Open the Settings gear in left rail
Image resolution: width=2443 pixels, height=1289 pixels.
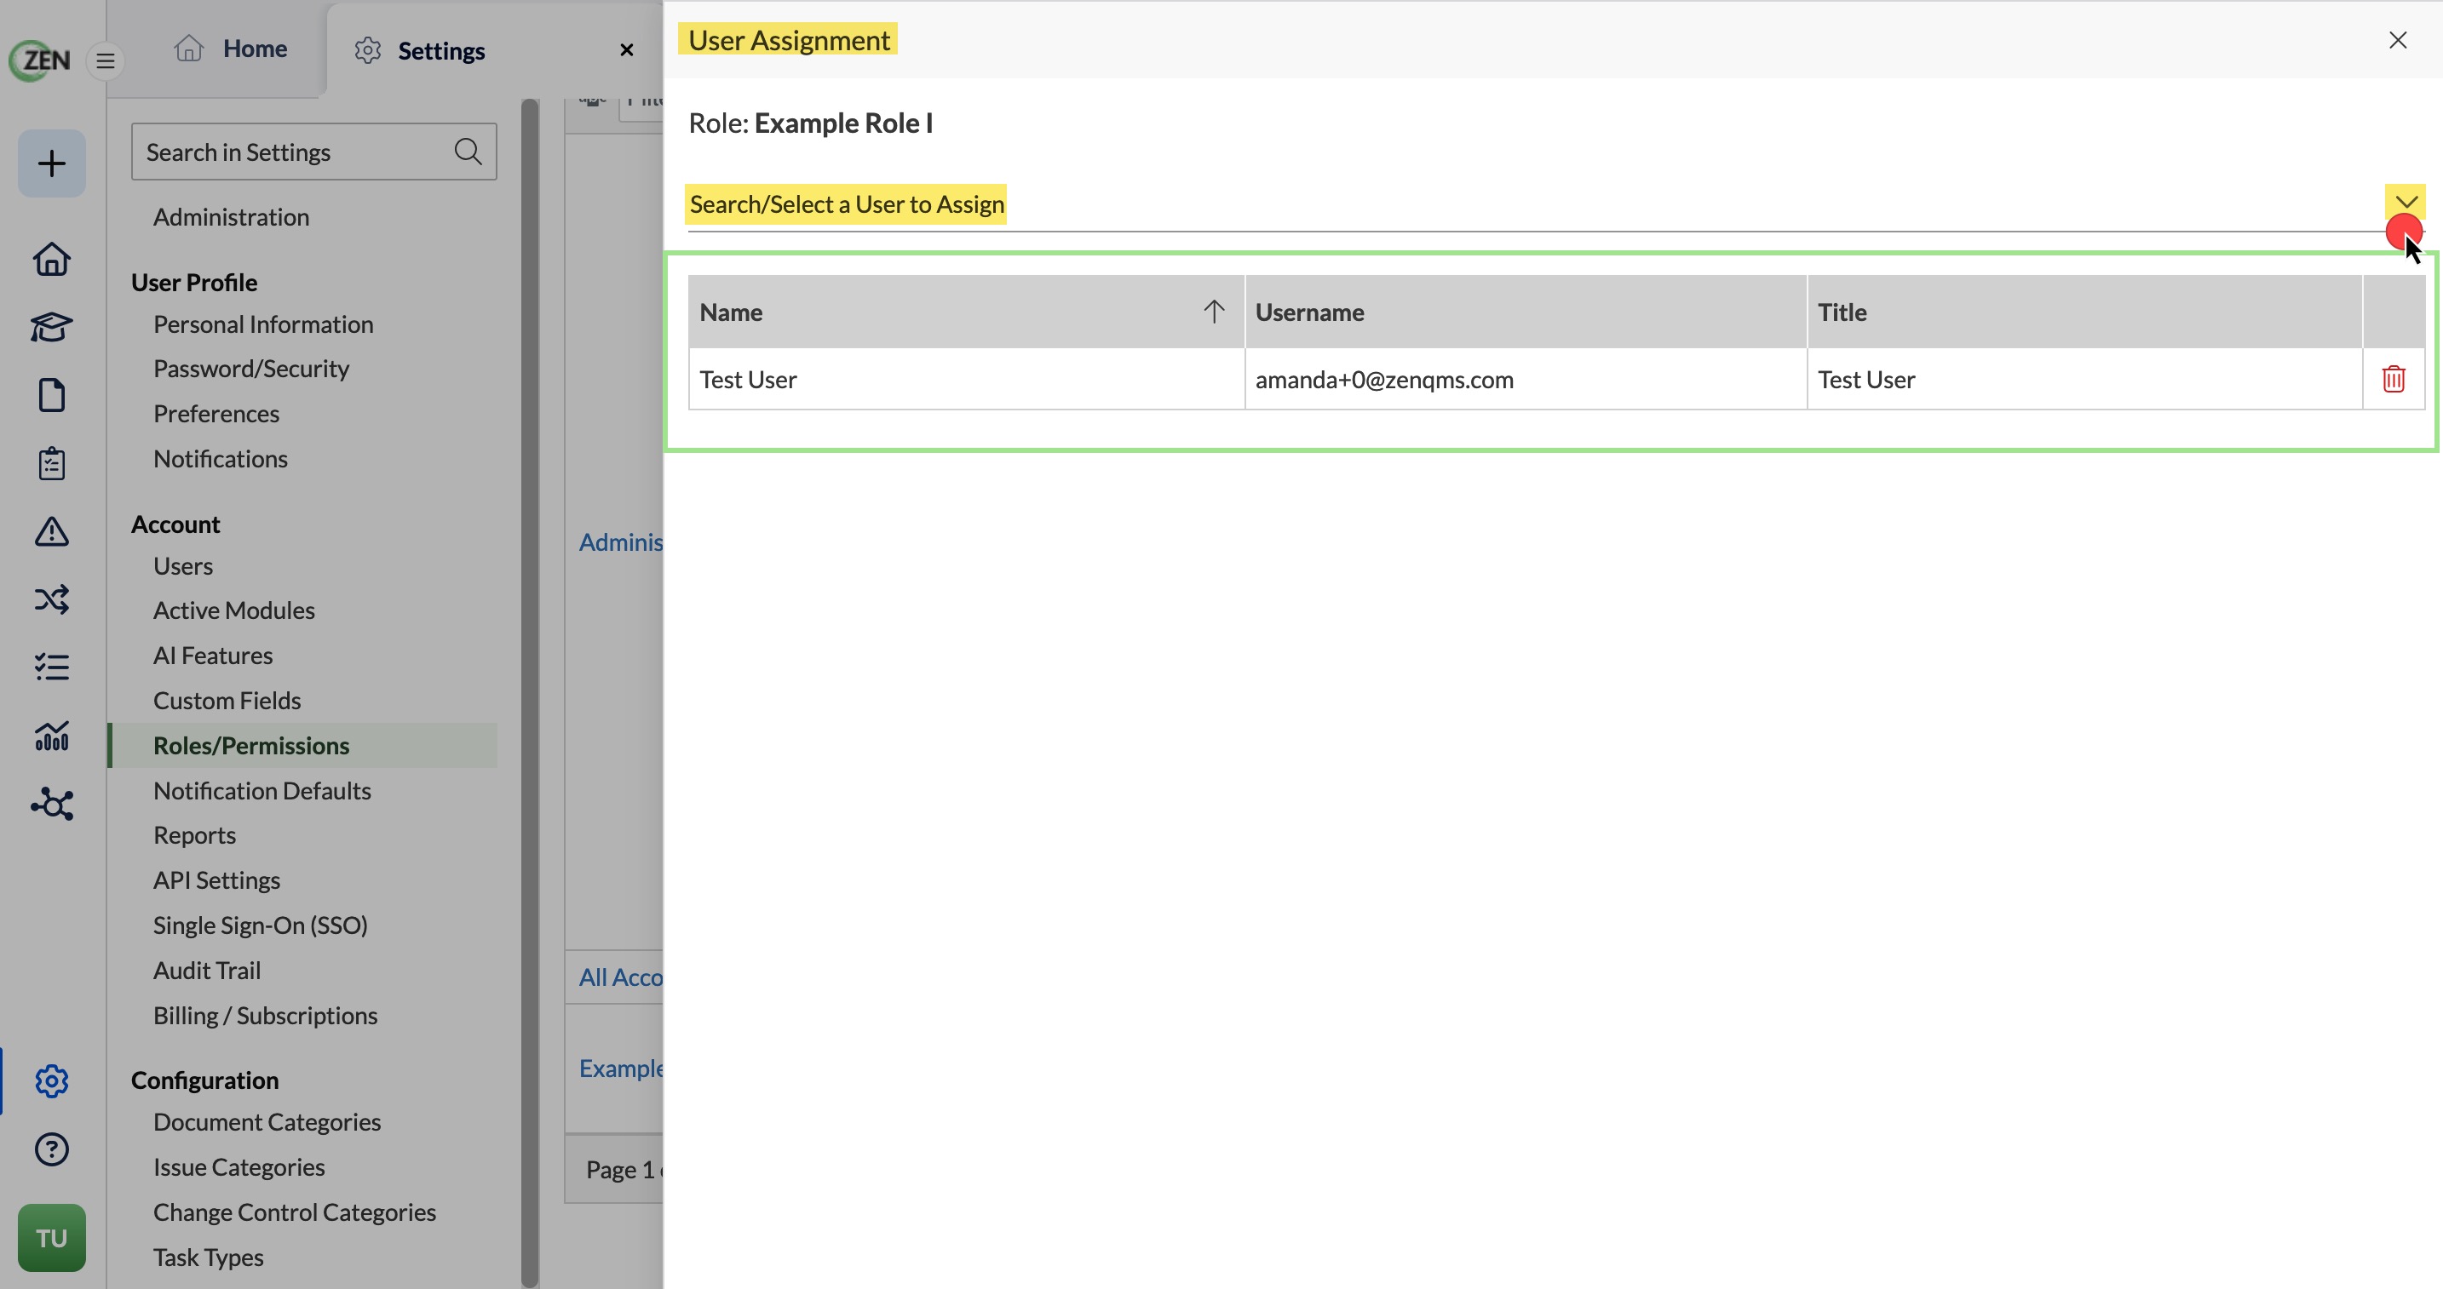click(51, 1081)
